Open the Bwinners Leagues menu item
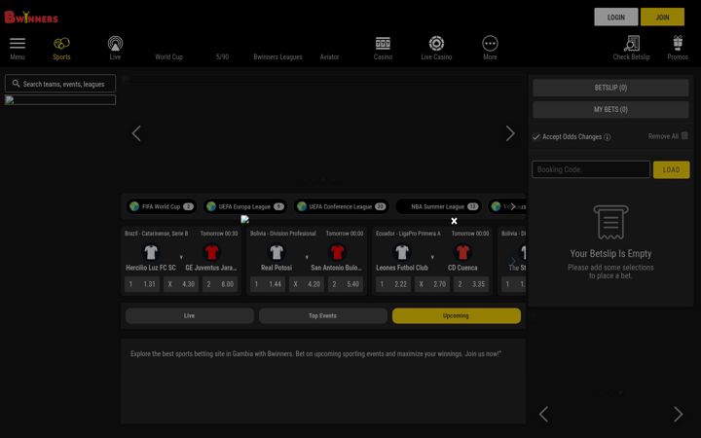 point(277,56)
